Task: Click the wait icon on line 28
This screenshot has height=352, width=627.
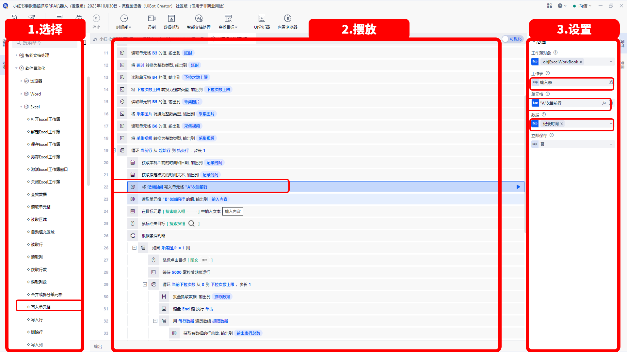Action: [153, 272]
